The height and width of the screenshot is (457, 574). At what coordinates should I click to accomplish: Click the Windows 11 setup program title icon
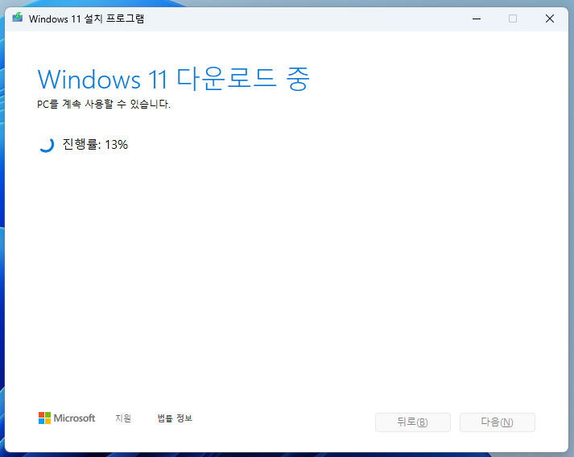click(17, 18)
